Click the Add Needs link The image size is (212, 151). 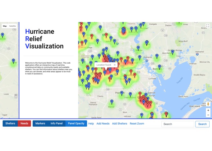103,124
